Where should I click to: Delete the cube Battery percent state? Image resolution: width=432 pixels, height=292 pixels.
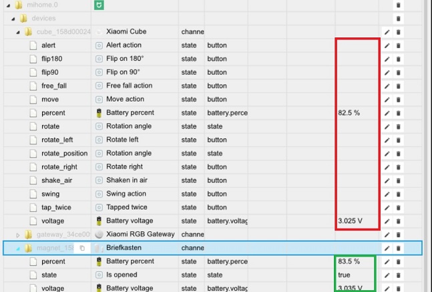tap(399, 113)
